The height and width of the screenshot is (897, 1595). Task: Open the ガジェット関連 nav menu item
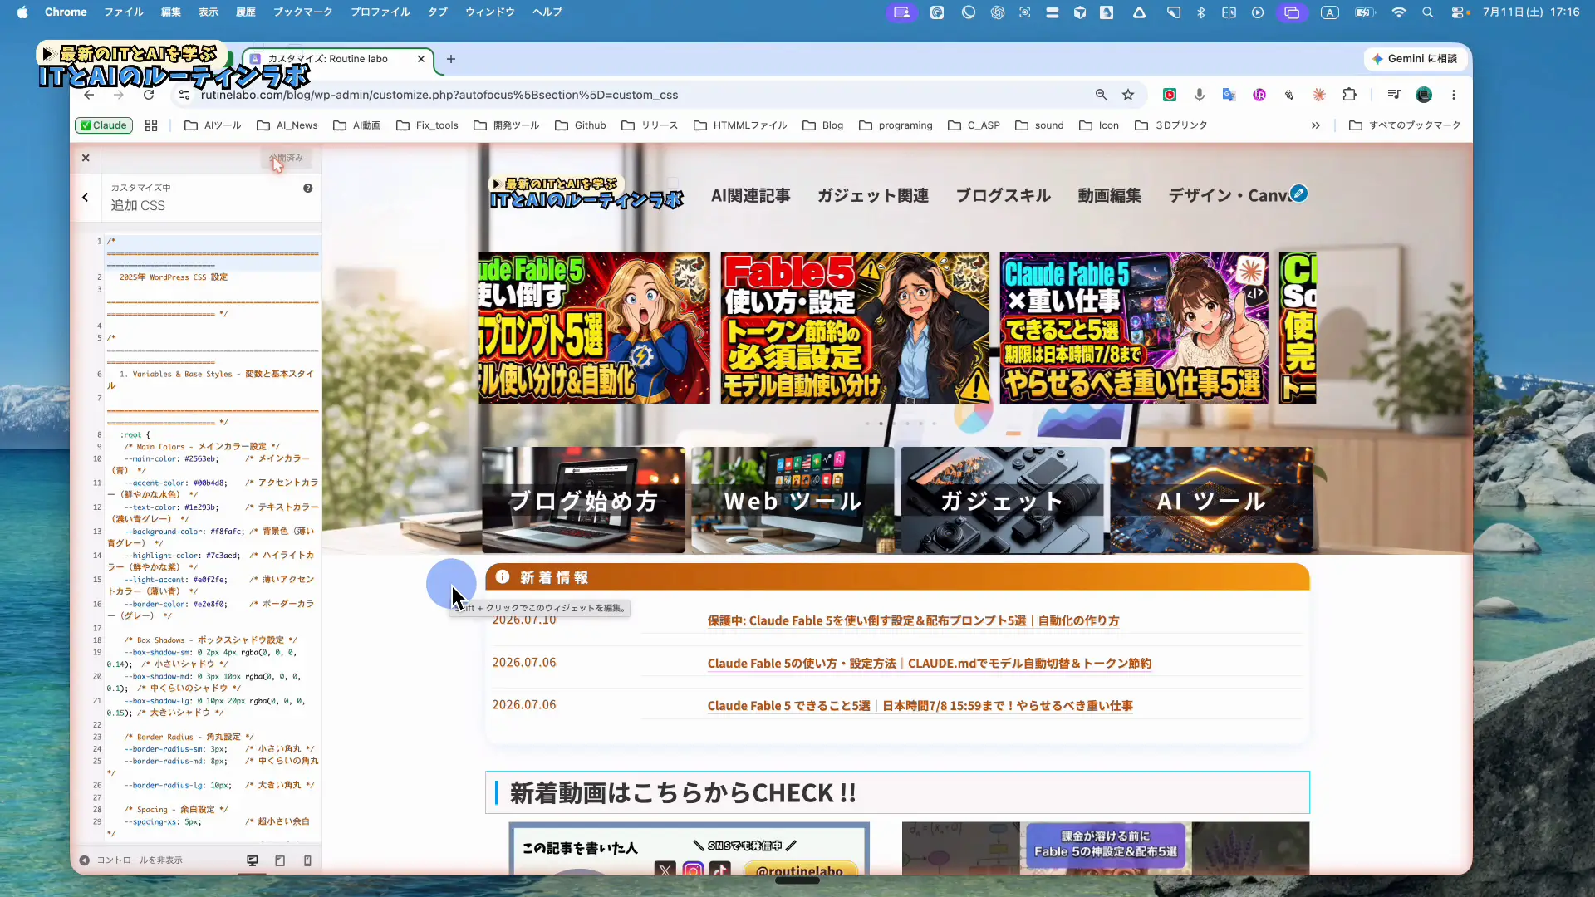tap(873, 196)
